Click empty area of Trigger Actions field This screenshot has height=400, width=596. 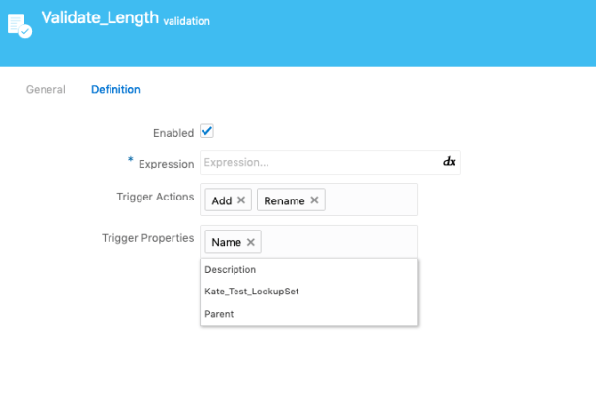click(371, 200)
